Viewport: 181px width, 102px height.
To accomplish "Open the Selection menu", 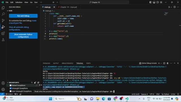I will pos(19,2).
